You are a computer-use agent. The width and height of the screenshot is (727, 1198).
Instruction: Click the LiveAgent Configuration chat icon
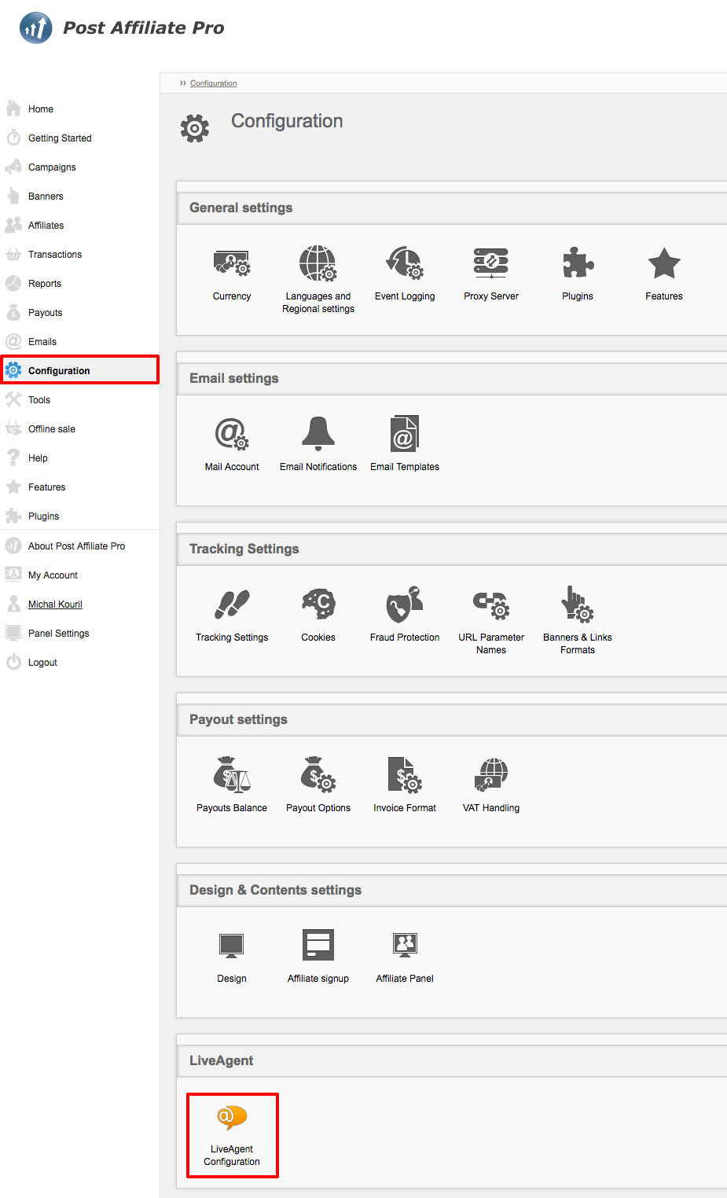[x=232, y=1117]
